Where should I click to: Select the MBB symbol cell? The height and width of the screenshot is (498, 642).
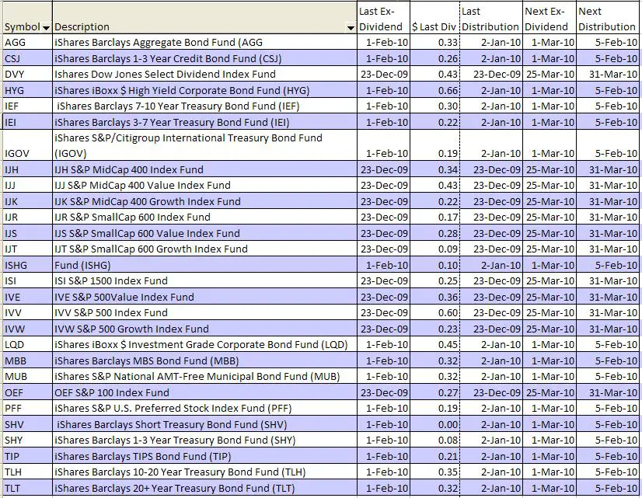(x=27, y=360)
